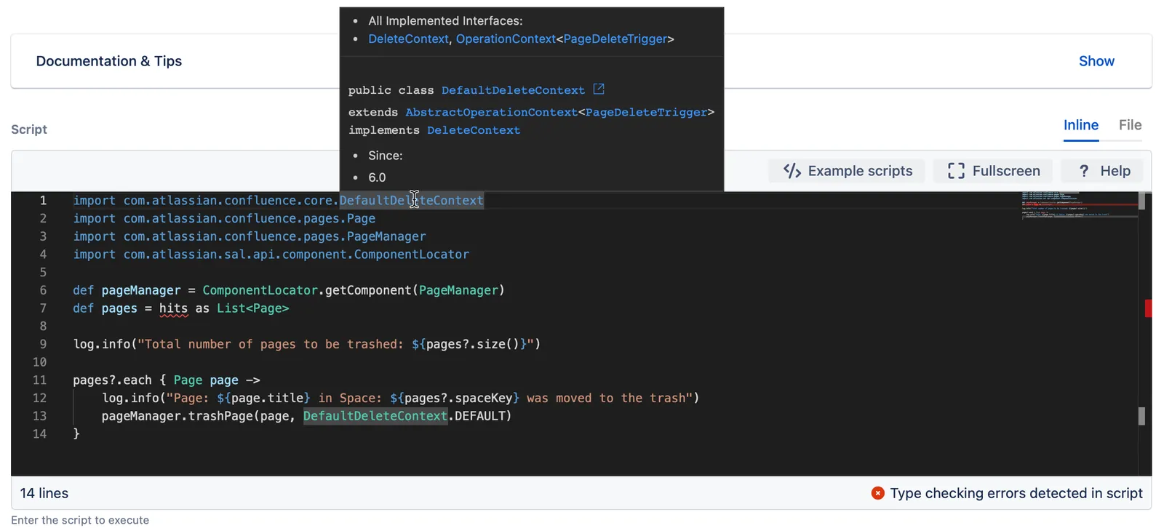Click line number 9 in gutter
Image resolution: width=1164 pixels, height=528 pixels.
click(43, 344)
